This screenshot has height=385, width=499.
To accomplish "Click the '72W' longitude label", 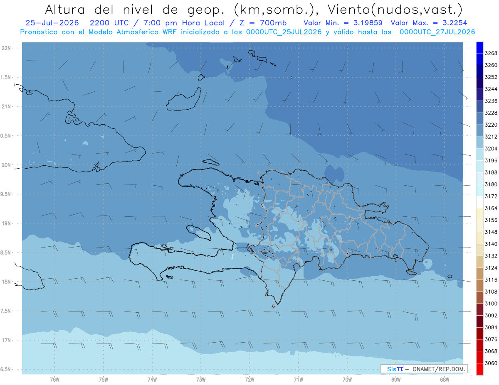I will 250,379.
